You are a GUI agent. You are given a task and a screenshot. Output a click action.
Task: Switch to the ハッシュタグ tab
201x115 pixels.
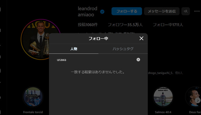123,49
